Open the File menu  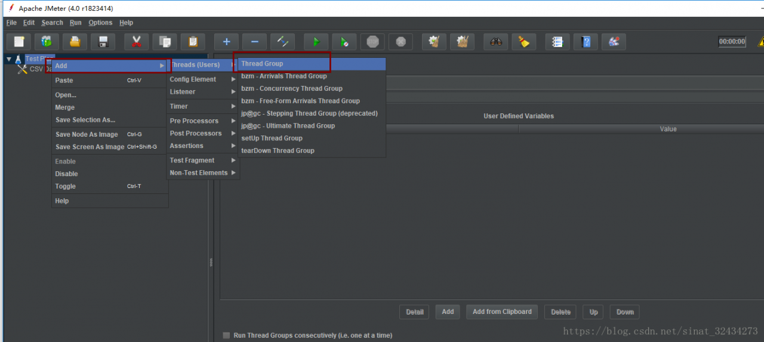[x=11, y=23]
